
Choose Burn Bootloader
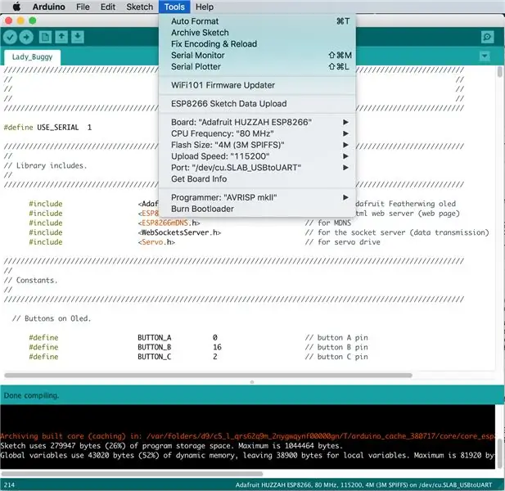258,209
